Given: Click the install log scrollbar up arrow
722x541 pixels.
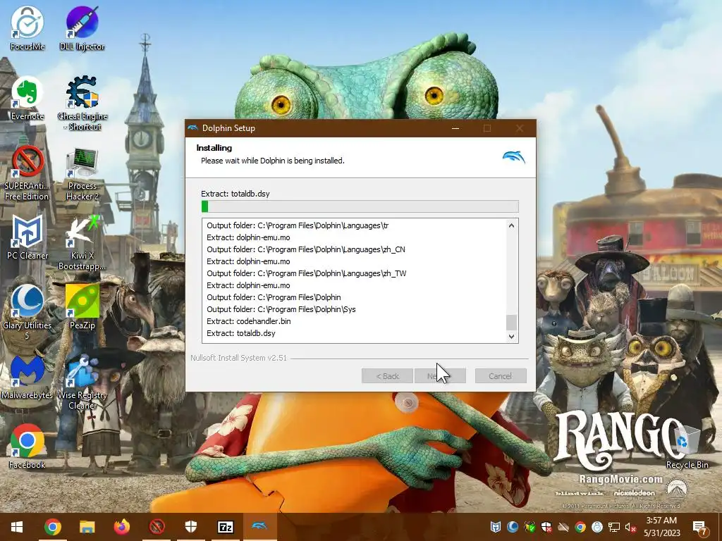Looking at the screenshot, I should 511,225.
